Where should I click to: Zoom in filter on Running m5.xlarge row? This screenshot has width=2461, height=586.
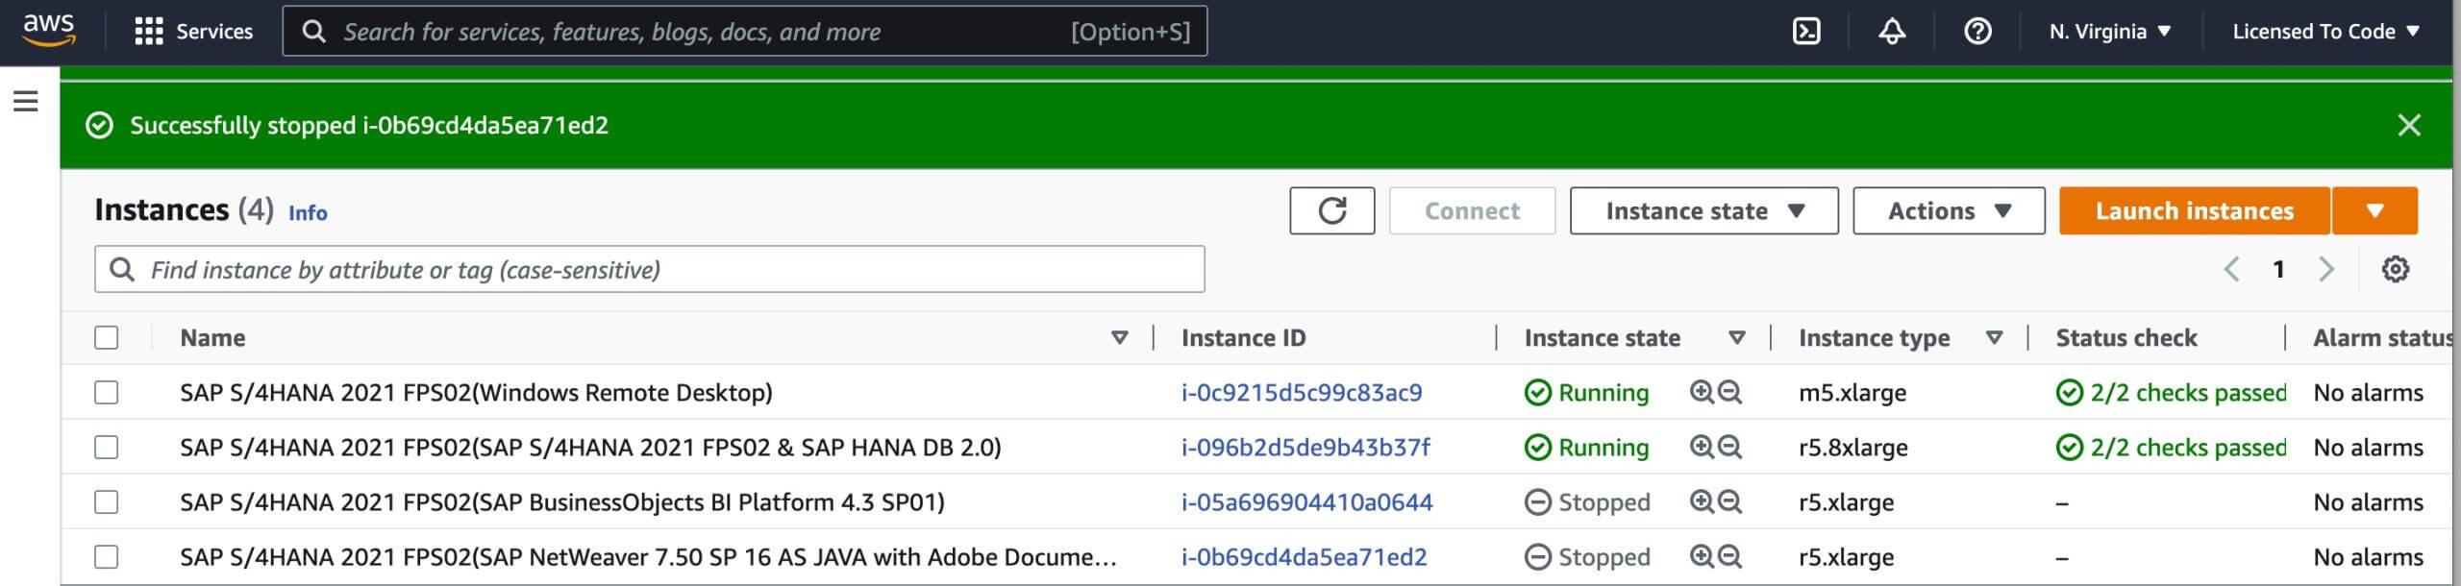(1702, 392)
